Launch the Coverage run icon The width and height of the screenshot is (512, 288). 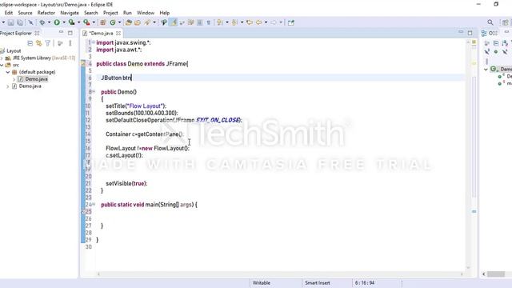click(71, 22)
